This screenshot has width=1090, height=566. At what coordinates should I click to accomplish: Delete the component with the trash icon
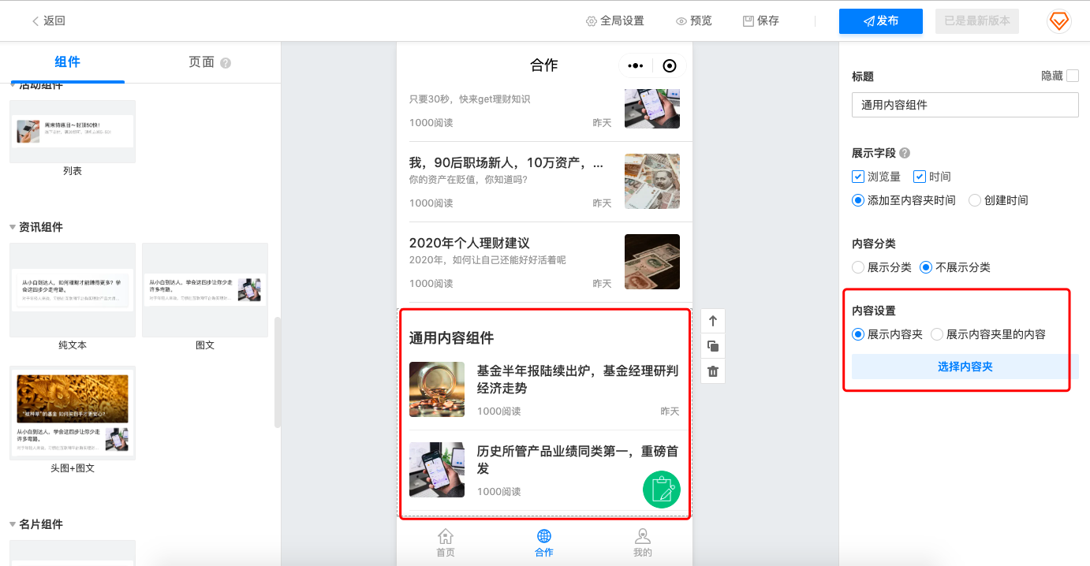click(x=713, y=371)
